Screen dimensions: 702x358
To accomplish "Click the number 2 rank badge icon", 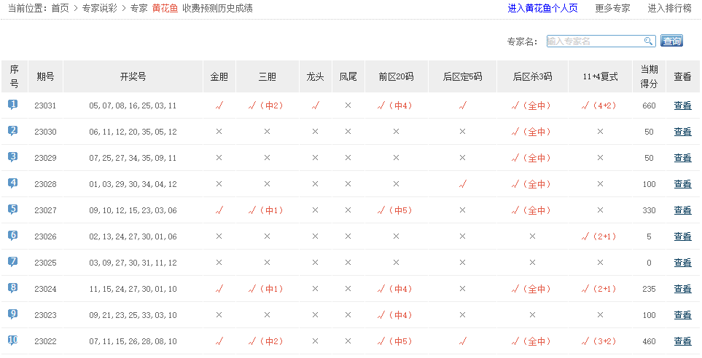I will pyautogui.click(x=13, y=131).
